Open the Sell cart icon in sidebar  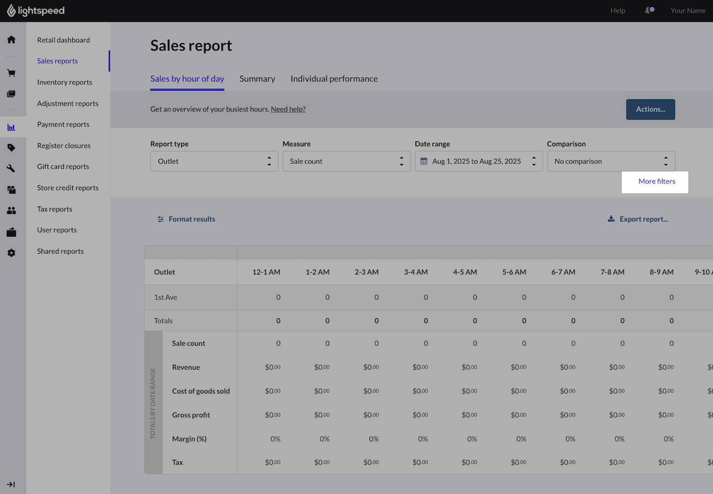coord(11,73)
